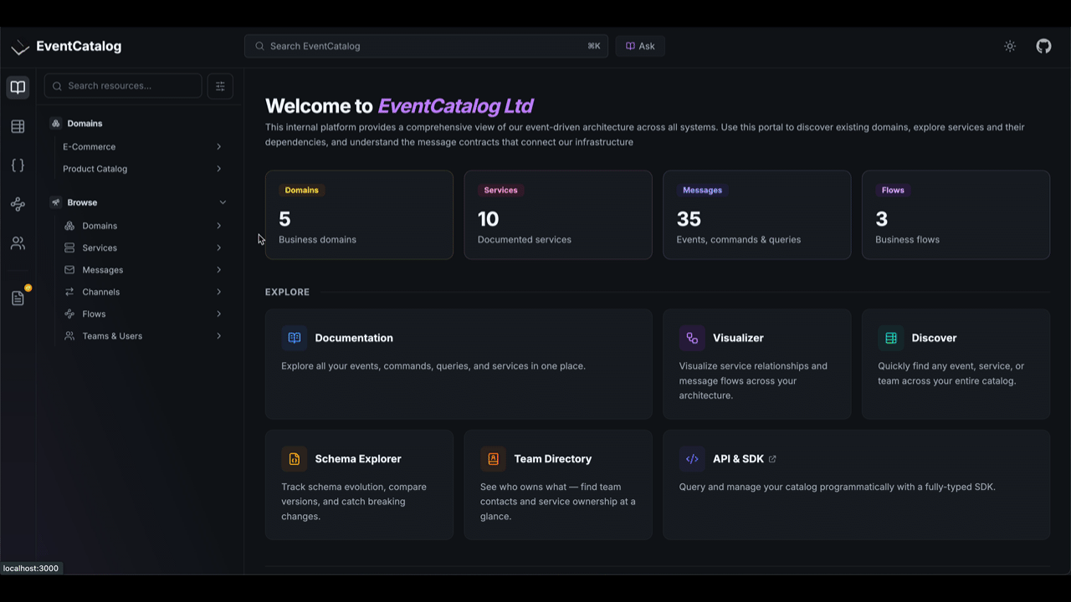The width and height of the screenshot is (1071, 602).
Task: Focus the Search resources sidebar field
Action: click(123, 85)
